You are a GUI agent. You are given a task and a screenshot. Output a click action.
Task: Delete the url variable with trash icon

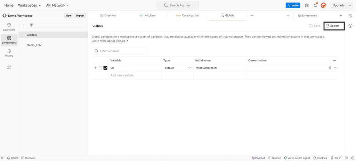[330, 68]
